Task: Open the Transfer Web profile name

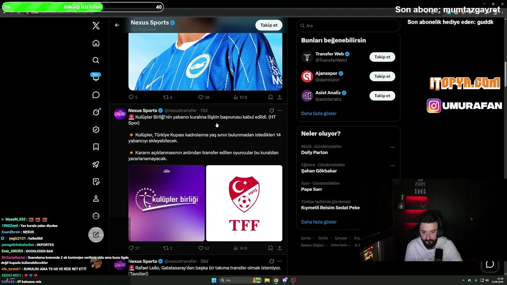Action: tap(330, 54)
